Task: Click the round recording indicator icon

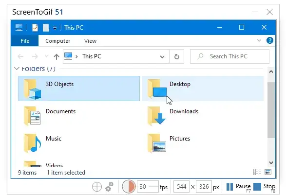Action: pos(129,186)
